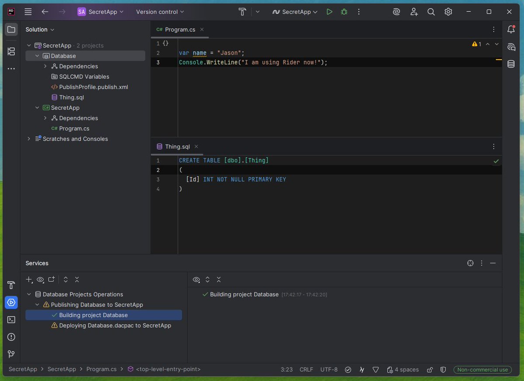The width and height of the screenshot is (524, 381).
Task: Toggle read-only lock icon in status bar
Action: click(x=430, y=370)
